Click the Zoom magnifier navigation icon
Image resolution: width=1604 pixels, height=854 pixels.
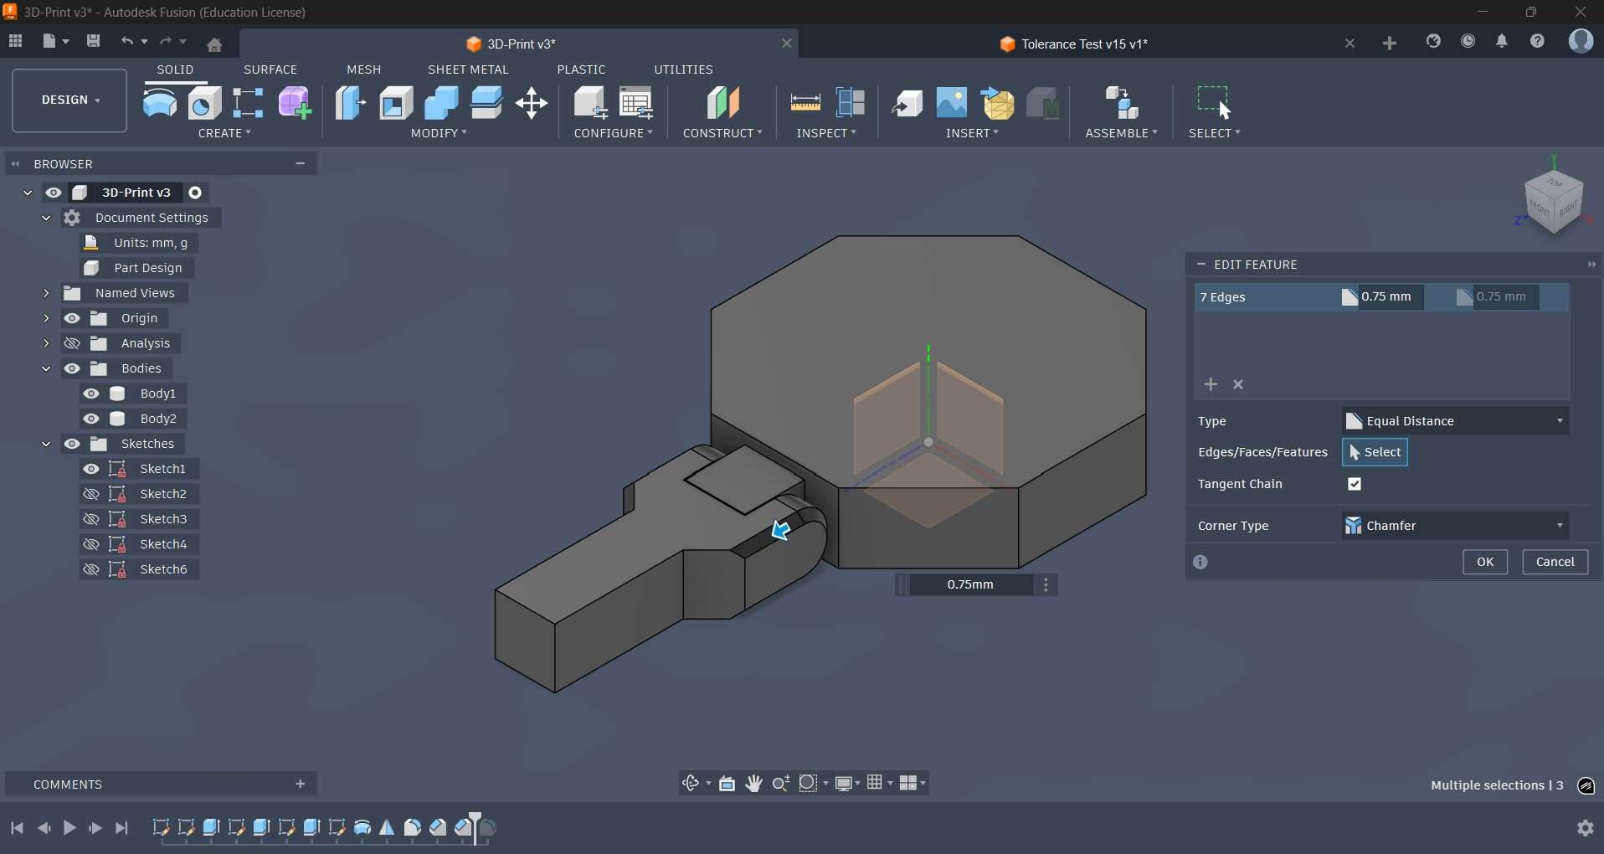tap(781, 784)
